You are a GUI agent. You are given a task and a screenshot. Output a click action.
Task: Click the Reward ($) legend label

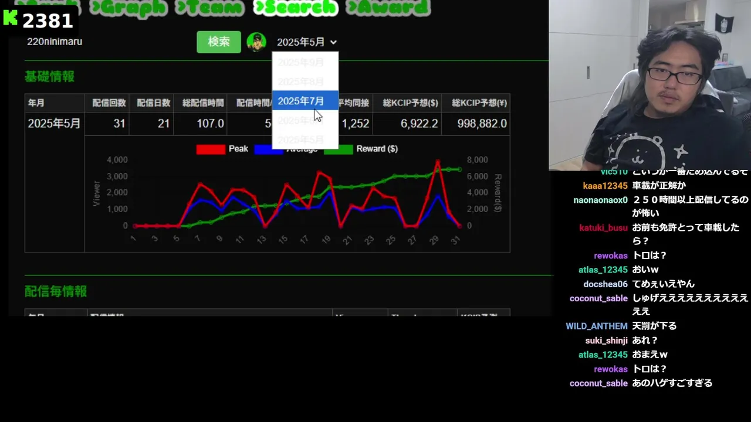coord(377,149)
